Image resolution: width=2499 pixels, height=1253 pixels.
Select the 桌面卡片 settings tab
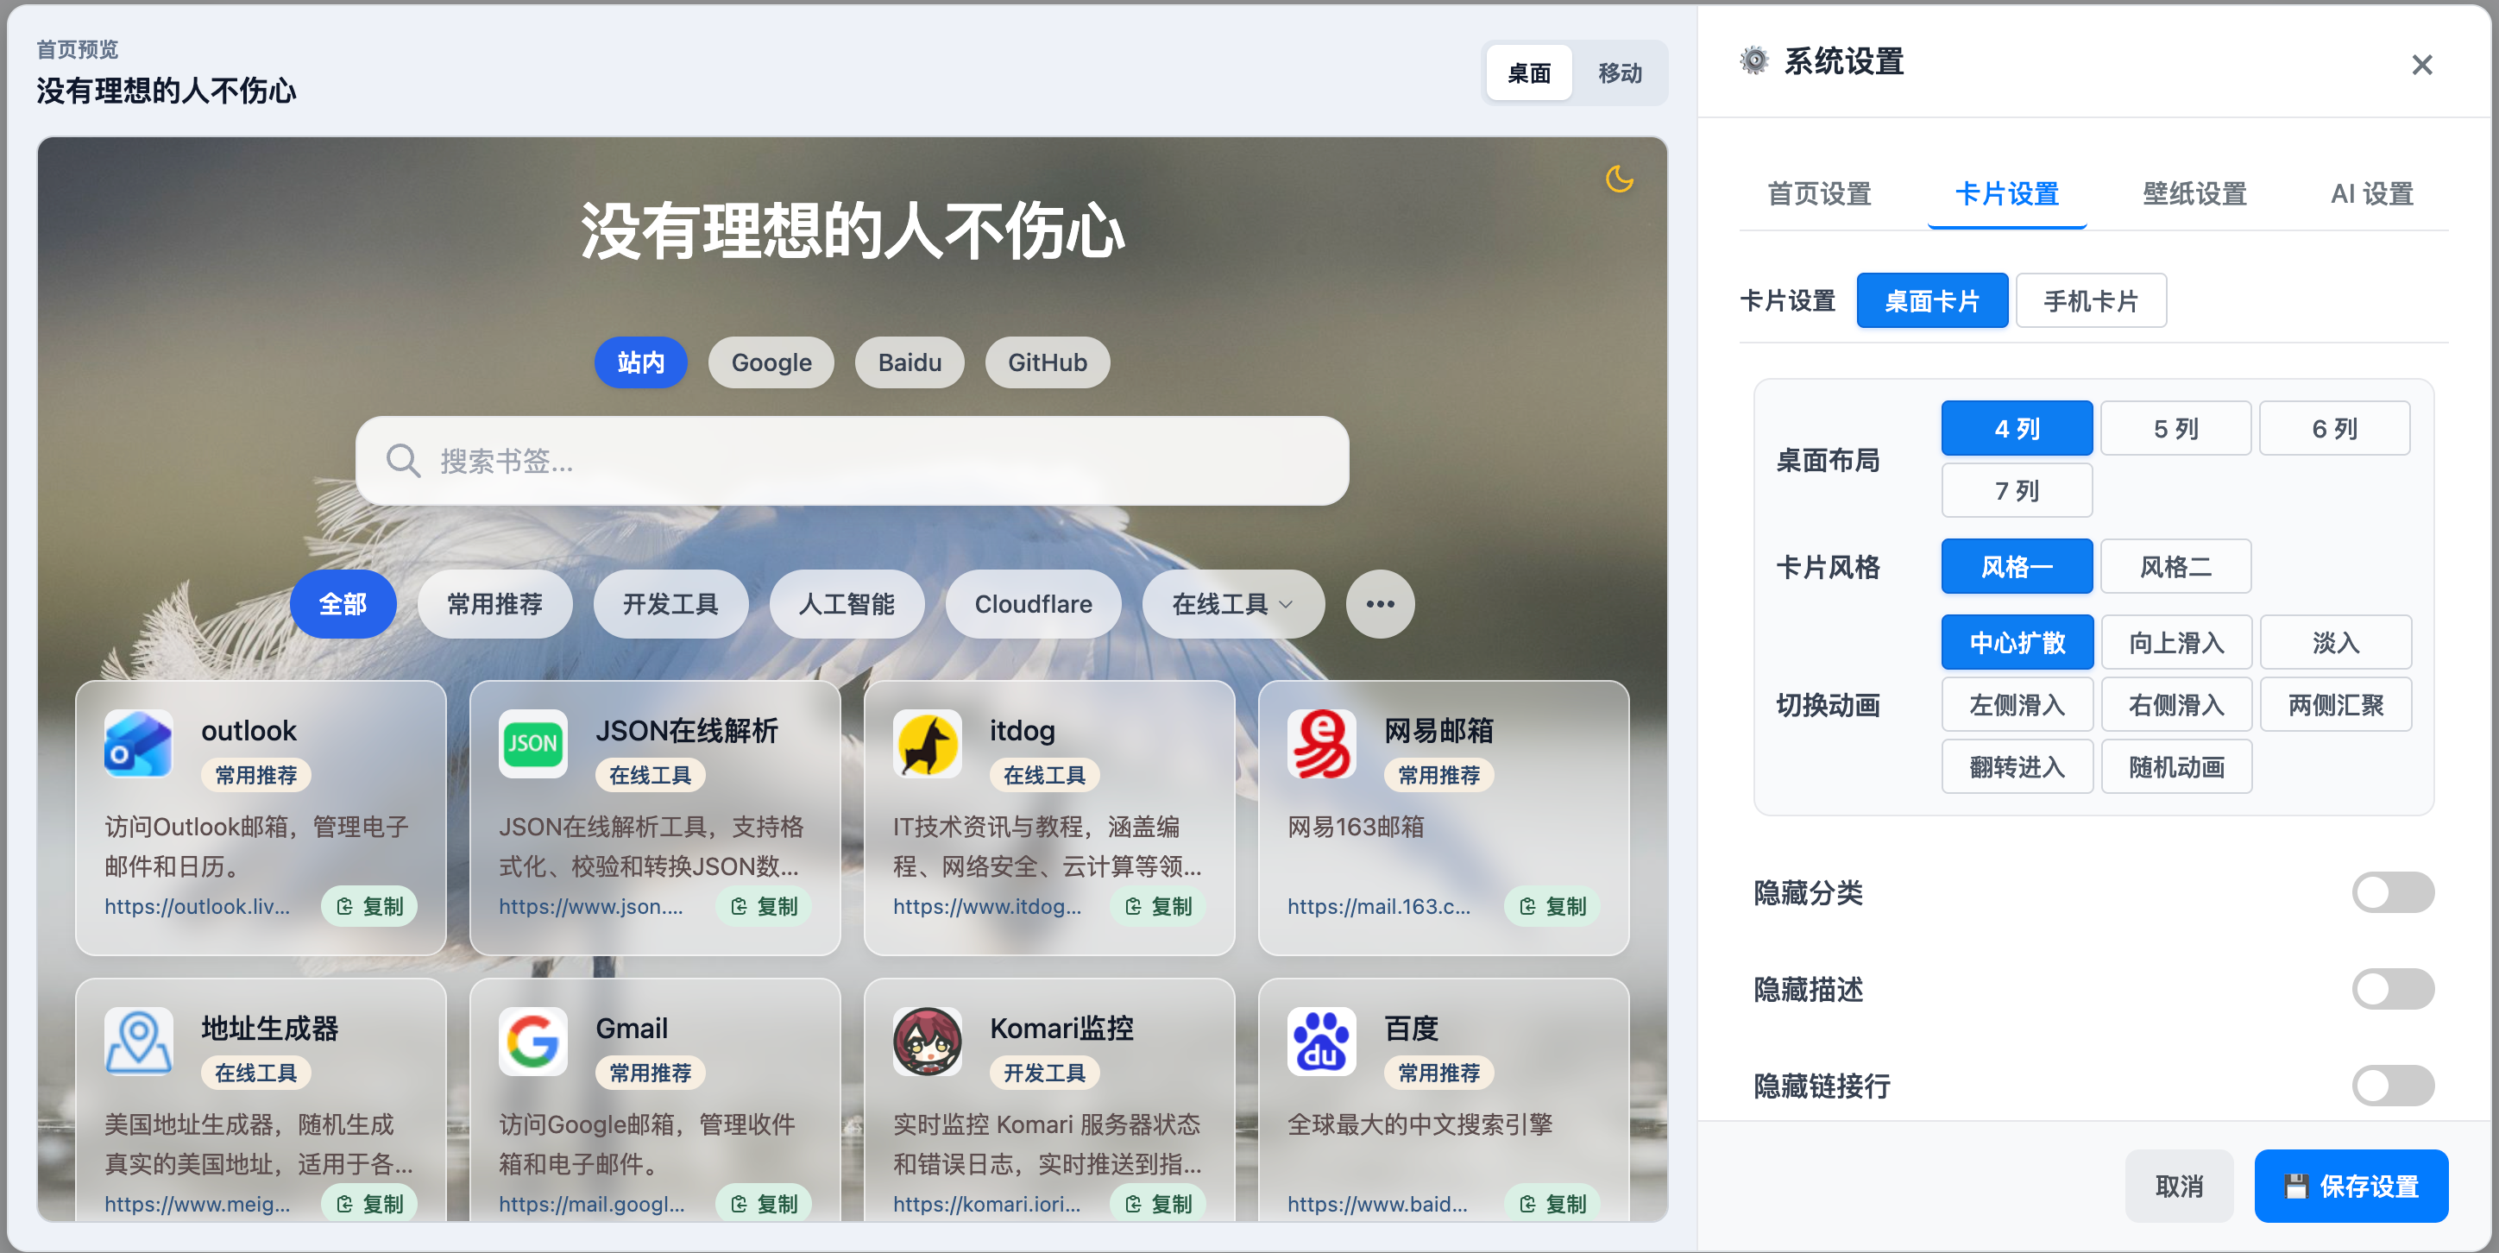1931,302
